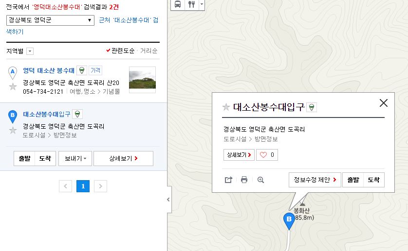Viewport: 408px width, 251px height.
Task: Click the heart like counter in popup
Action: click(x=267, y=155)
